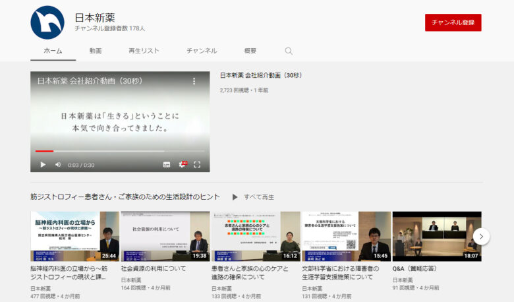This screenshot has height=302, width=514.
Task: Seek along the video progress bar
Action: click(120, 151)
